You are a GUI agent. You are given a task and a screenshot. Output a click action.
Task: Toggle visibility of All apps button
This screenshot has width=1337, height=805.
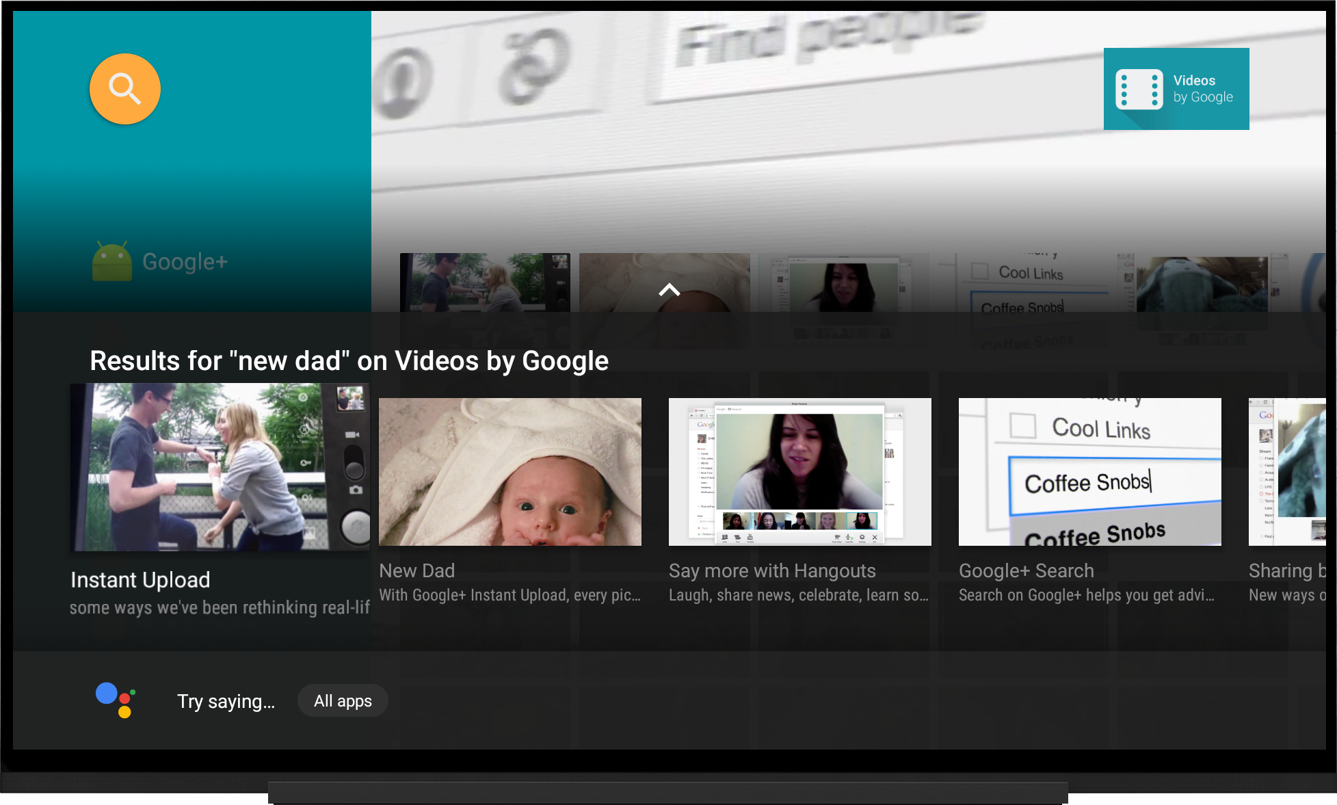click(343, 702)
